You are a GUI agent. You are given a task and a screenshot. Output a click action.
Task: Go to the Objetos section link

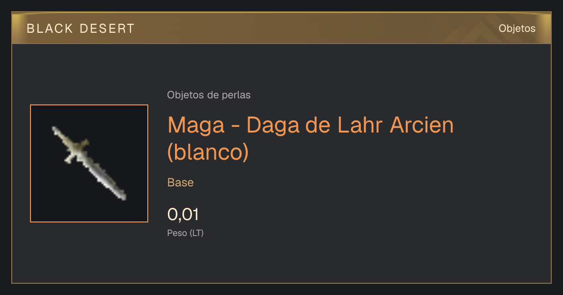[x=517, y=29]
